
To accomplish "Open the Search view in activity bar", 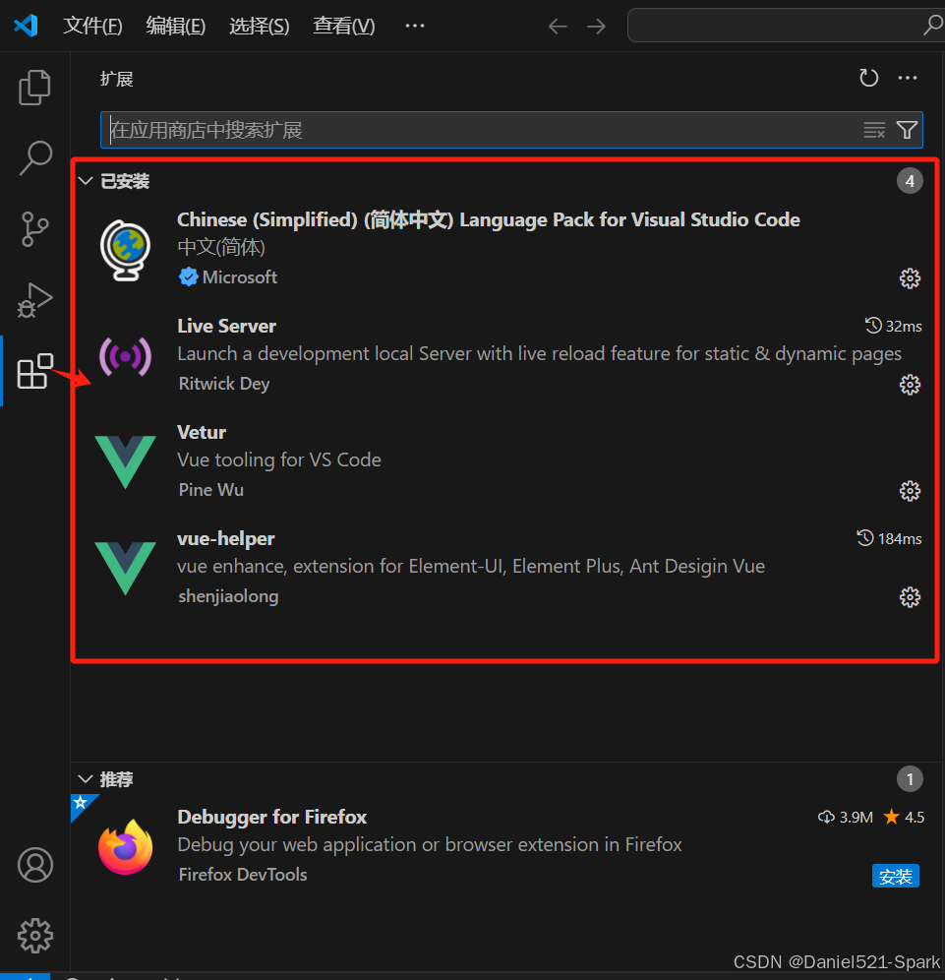I will click(x=35, y=157).
